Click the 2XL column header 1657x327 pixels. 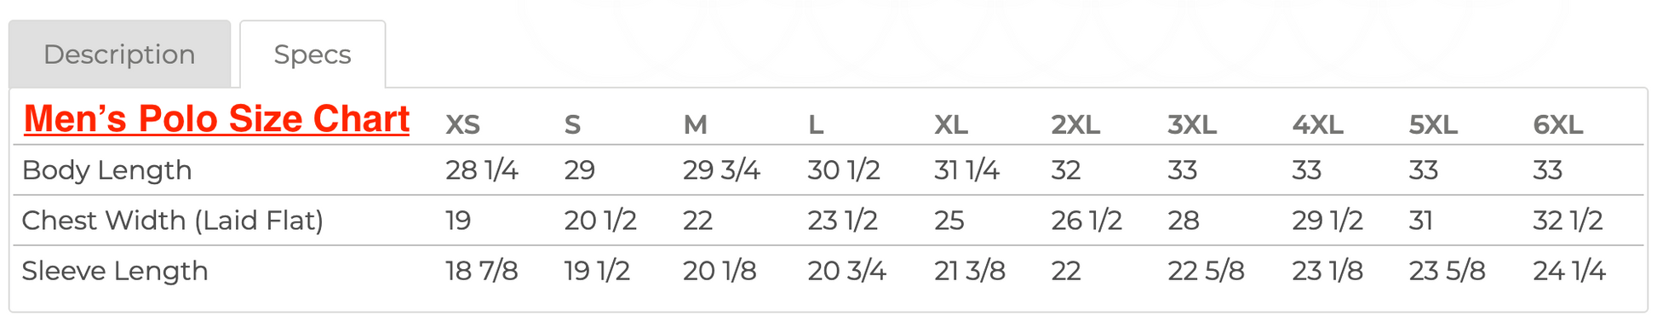click(x=1075, y=125)
